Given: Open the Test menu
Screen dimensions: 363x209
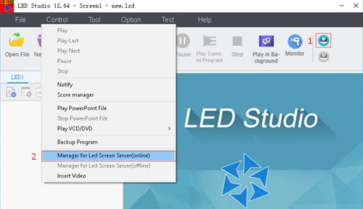Looking at the screenshot, I should click(168, 20).
